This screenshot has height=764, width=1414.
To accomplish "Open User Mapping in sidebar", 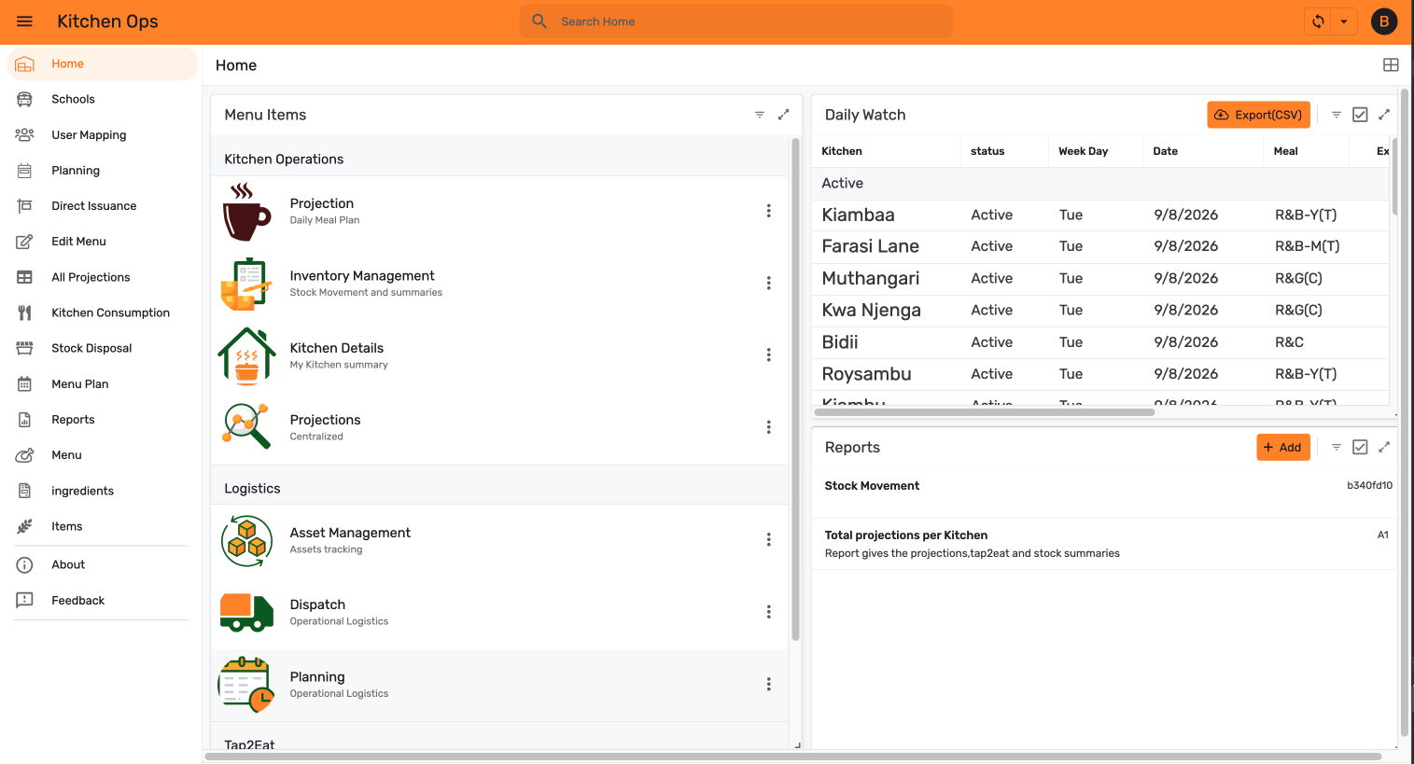I will tap(102, 134).
